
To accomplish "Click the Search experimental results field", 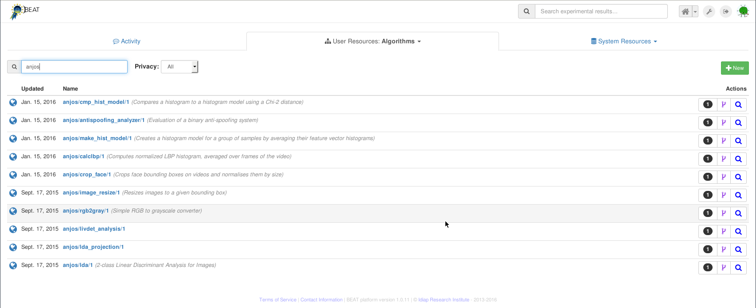I will click(601, 11).
